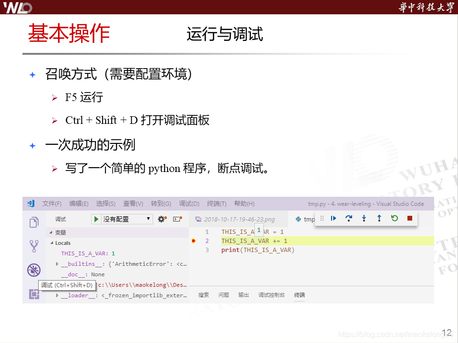The width and height of the screenshot is (458, 343).
Task: Click Continue in the debug toolbar
Action: (333, 218)
